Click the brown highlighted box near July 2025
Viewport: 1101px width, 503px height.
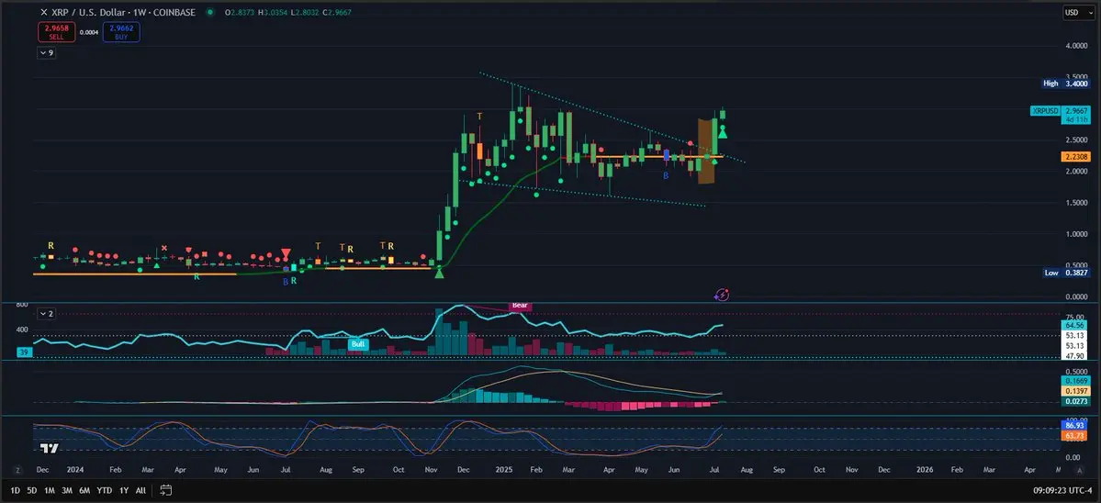pos(705,151)
